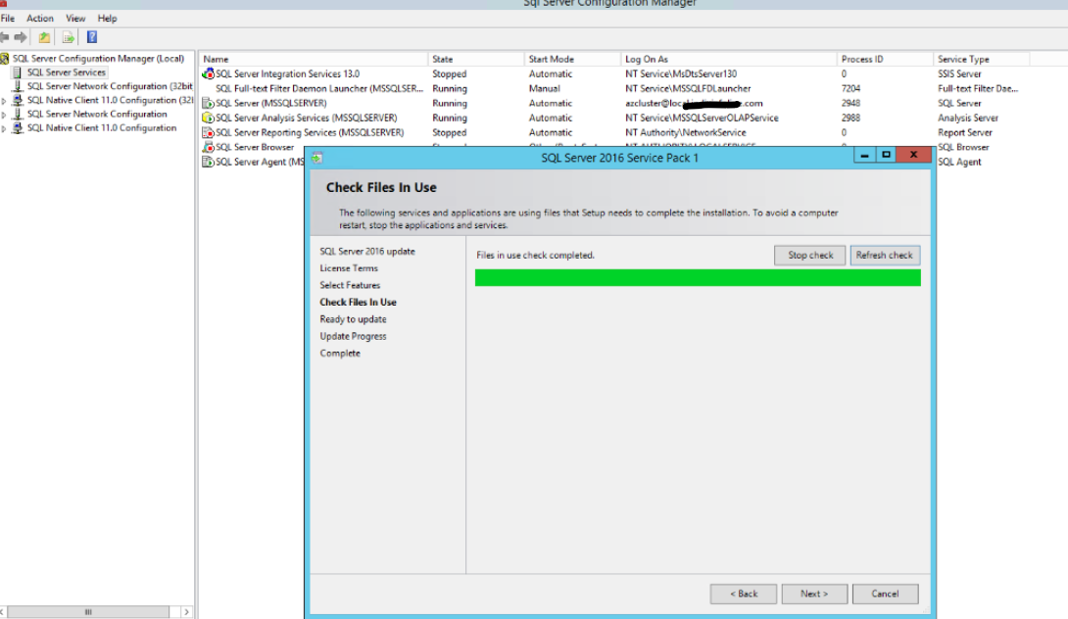Click the Analysis Server service type cell

[967, 118]
